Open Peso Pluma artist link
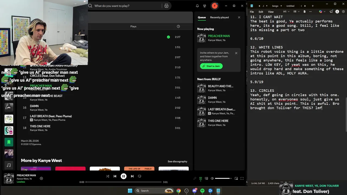The image size is (347, 195). coord(58,120)
